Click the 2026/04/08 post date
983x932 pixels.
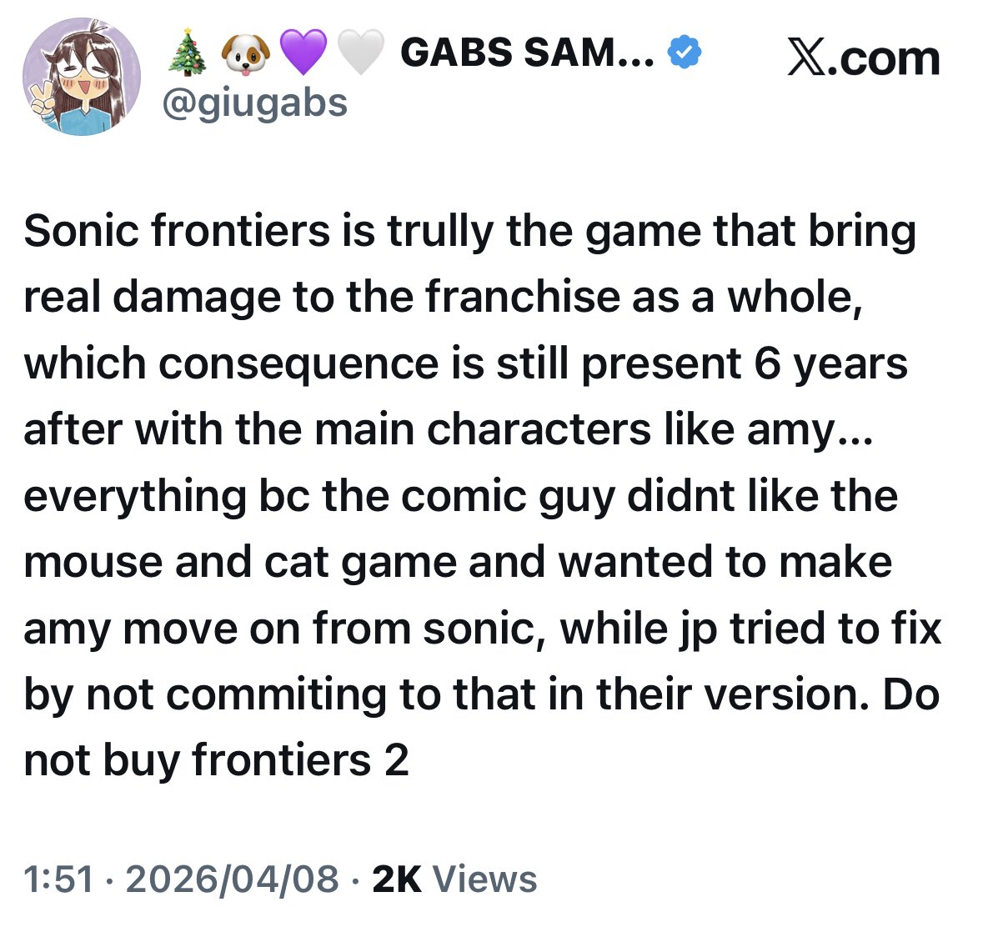(x=233, y=879)
